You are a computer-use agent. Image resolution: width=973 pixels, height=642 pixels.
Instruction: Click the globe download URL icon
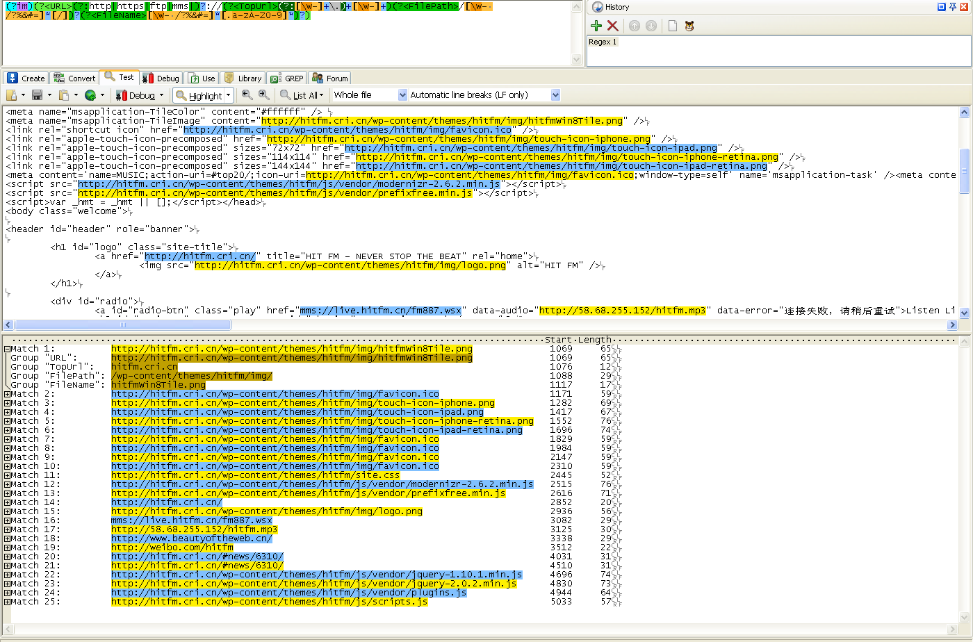point(90,95)
